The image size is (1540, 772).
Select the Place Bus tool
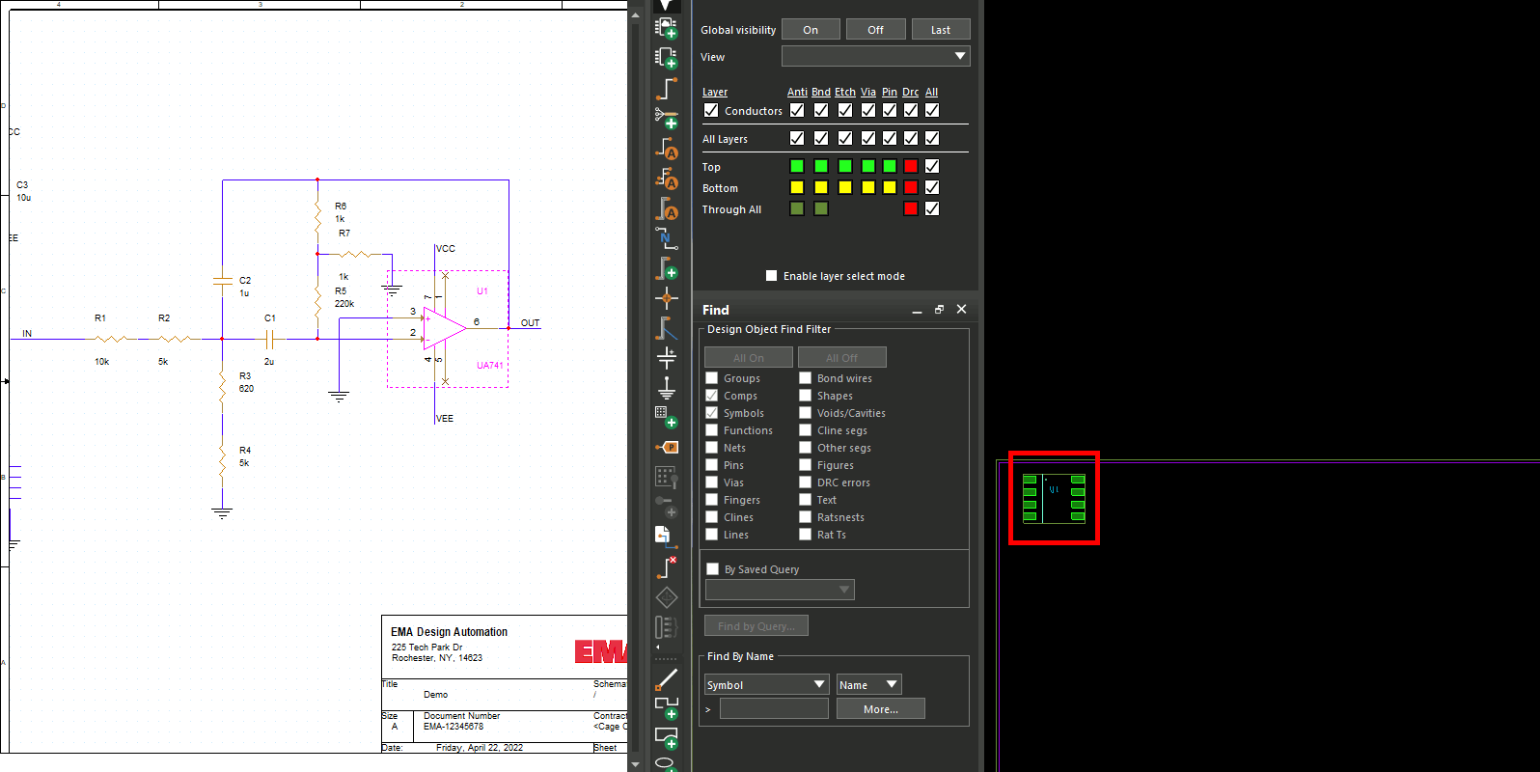point(666,267)
